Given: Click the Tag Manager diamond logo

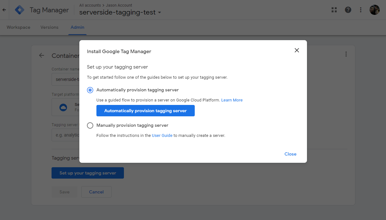Looking at the screenshot, I should [x=20, y=10].
